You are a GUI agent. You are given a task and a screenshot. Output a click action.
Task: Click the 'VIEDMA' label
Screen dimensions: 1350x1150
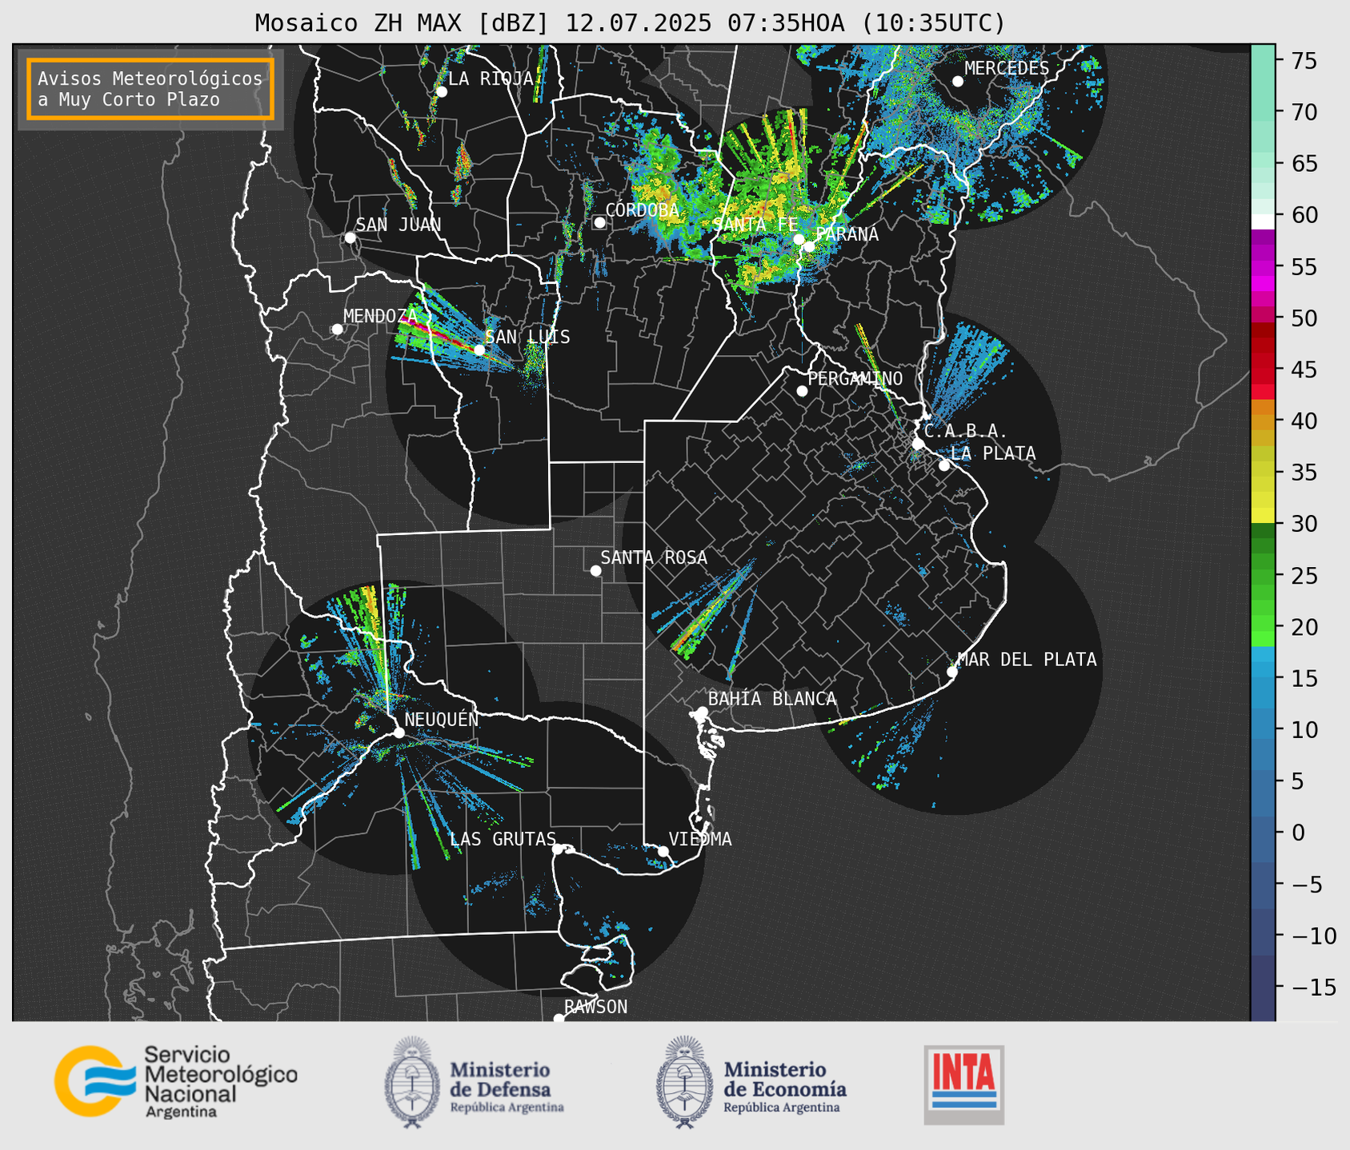click(x=700, y=839)
